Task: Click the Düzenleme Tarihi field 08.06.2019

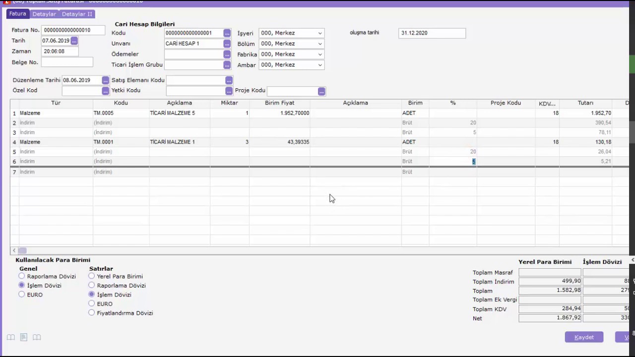Action: pos(82,80)
